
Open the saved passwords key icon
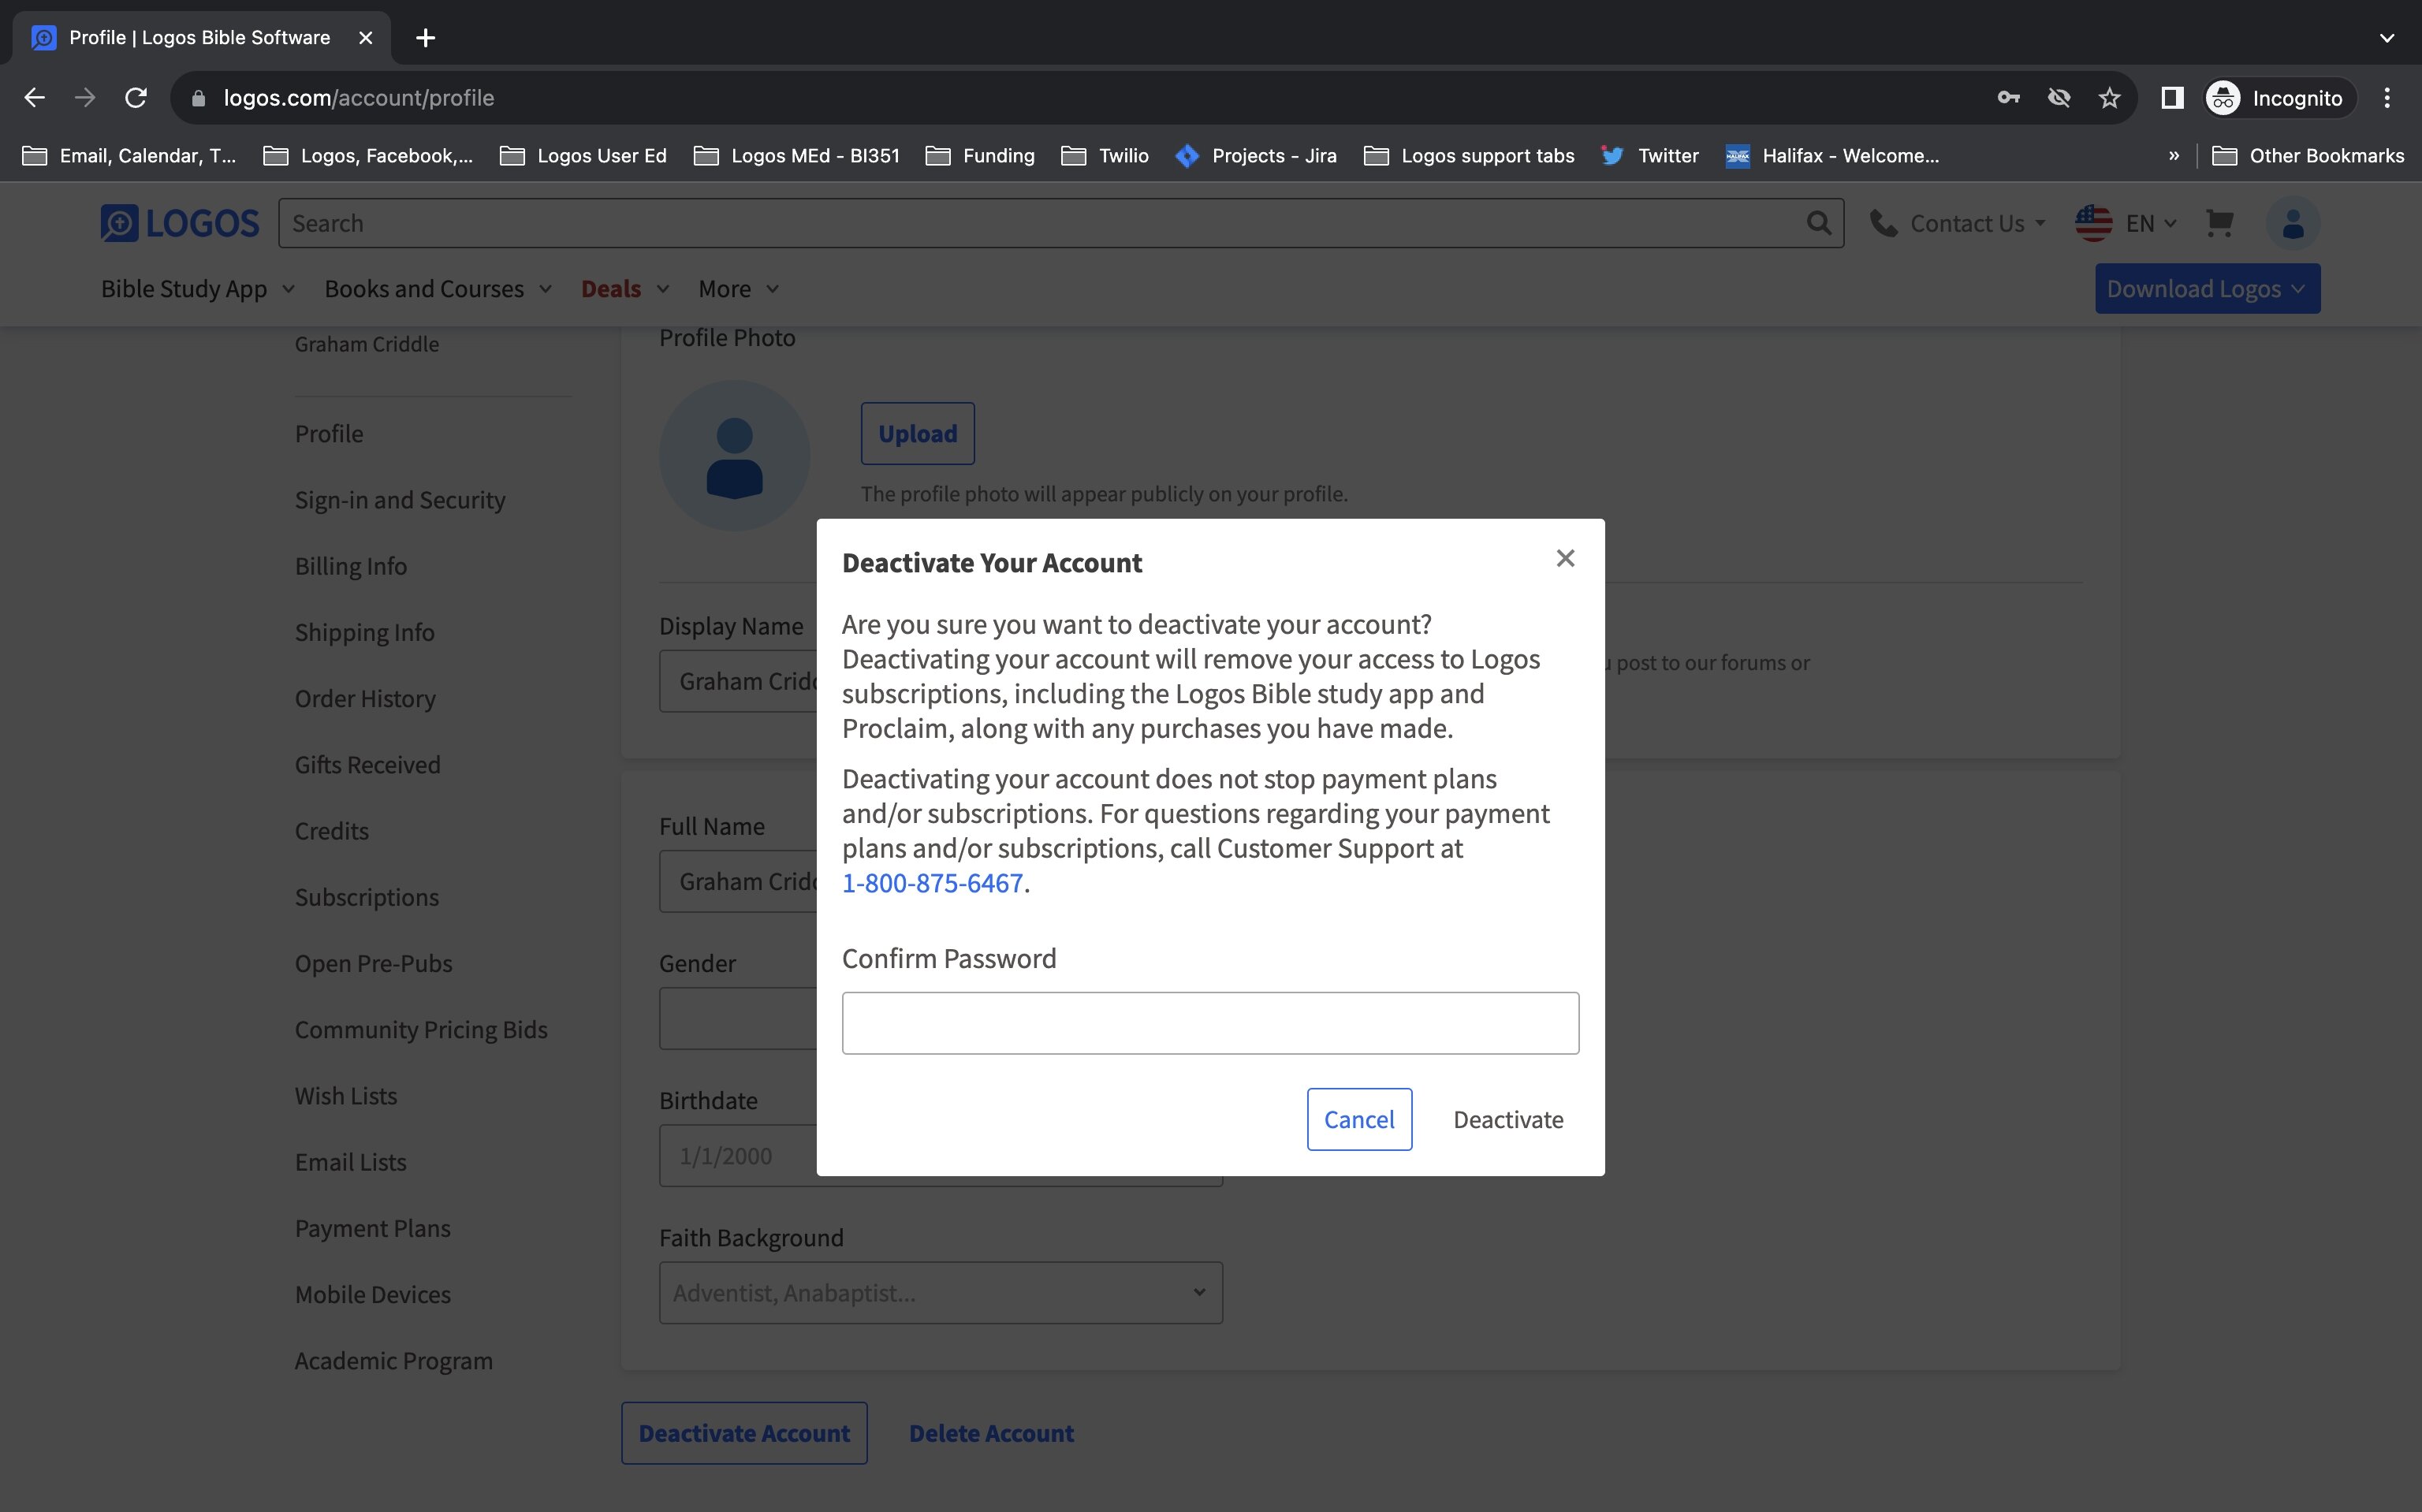[x=2008, y=98]
